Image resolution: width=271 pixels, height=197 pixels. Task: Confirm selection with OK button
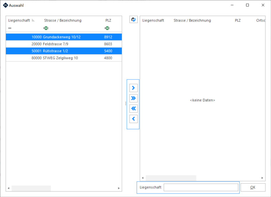(x=253, y=187)
